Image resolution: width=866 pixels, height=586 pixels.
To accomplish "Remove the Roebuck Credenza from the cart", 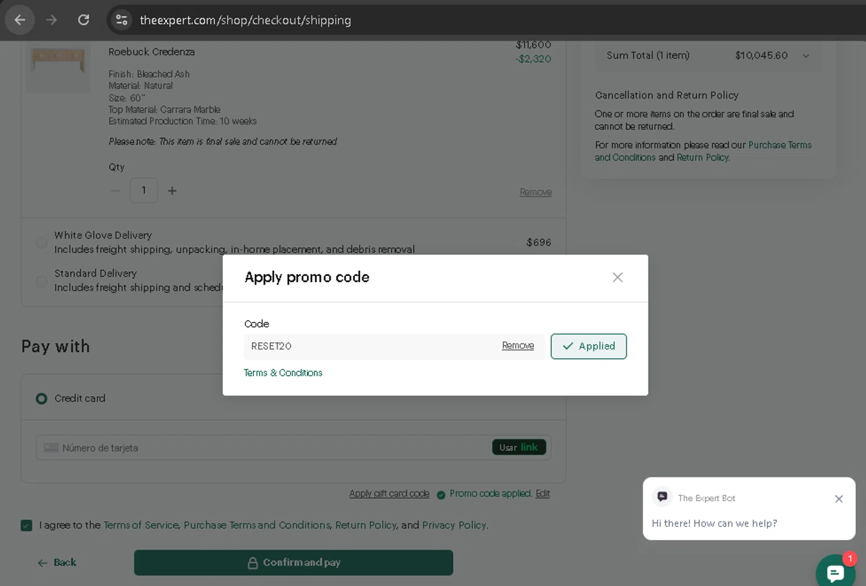I will click(536, 192).
